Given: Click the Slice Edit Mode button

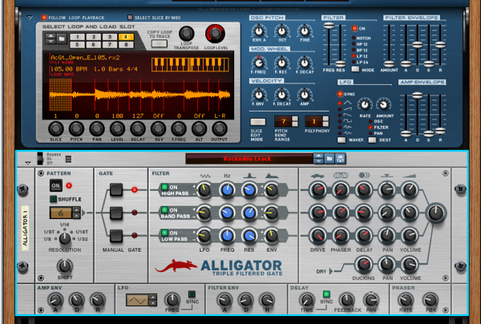Looking at the screenshot, I should pyautogui.click(x=257, y=120).
